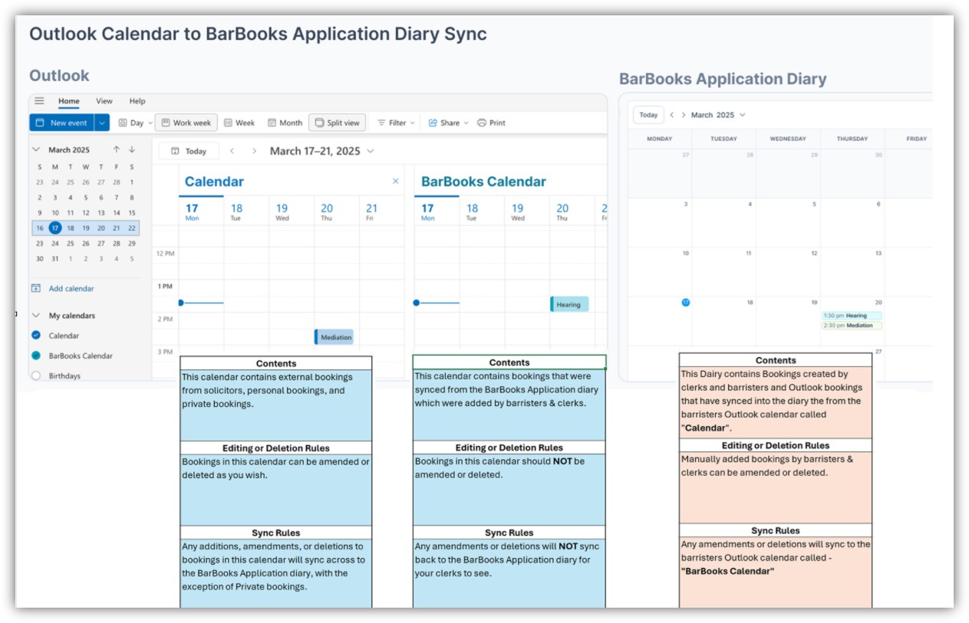Open 1:30 pm Hearing entry in Diary

point(852,316)
